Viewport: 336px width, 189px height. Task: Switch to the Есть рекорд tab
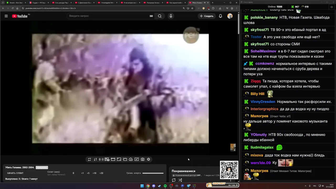coord(62,3)
